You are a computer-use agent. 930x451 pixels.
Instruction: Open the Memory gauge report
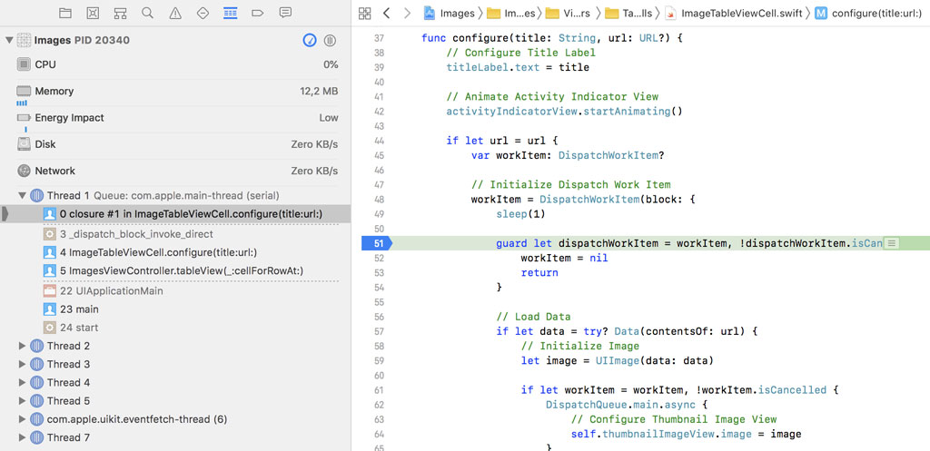(54, 92)
